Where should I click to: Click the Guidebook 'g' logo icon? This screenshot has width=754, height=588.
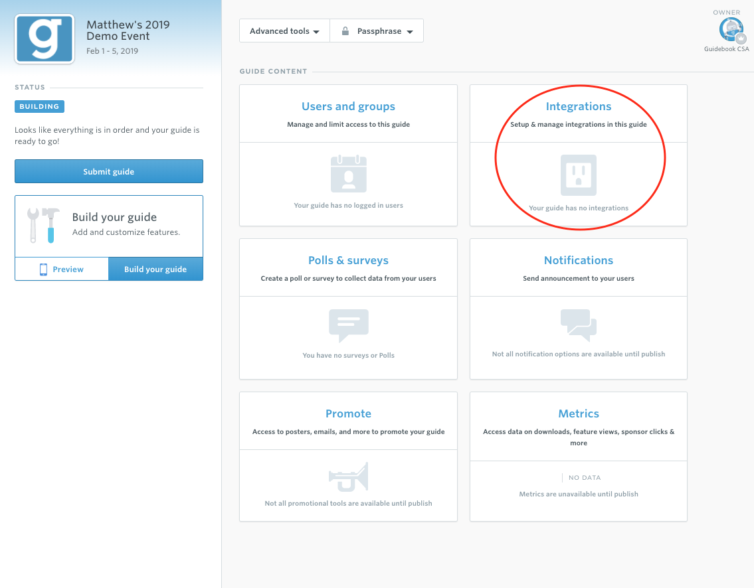45,39
